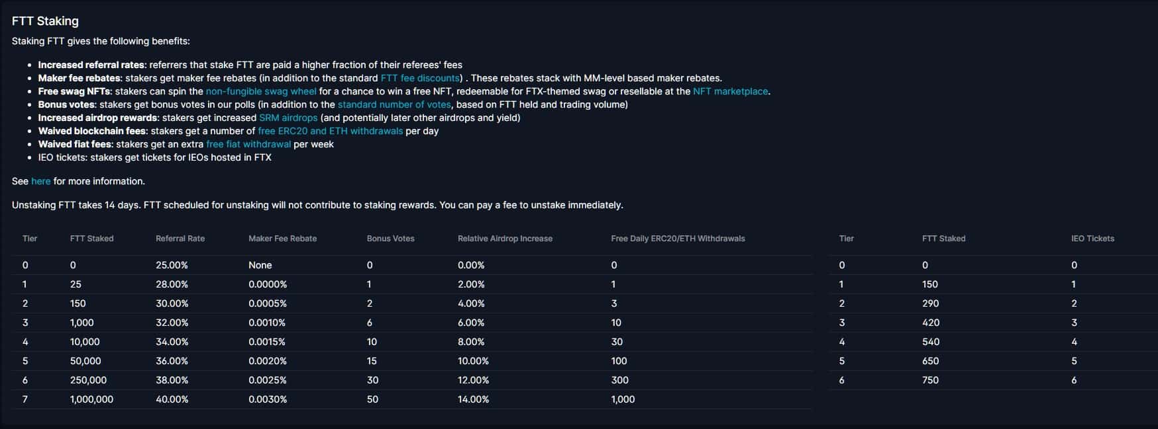Select the 1,000,000 FTT Staked cell

pos(91,399)
